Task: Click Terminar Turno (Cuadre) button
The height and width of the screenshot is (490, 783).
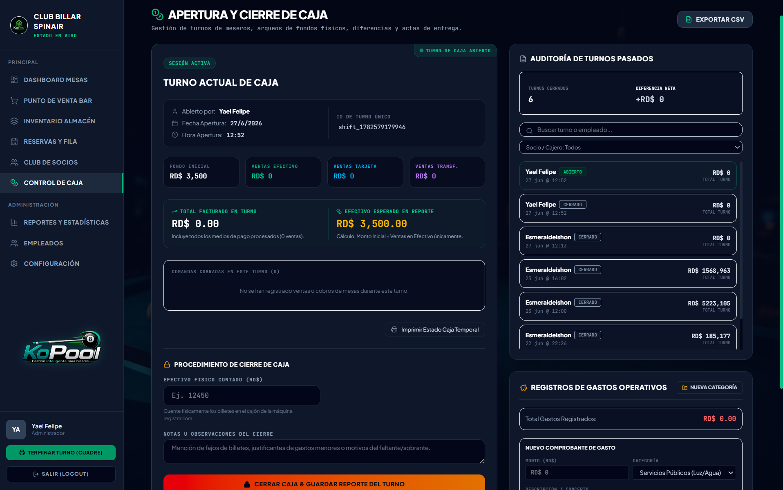Action: [61, 452]
